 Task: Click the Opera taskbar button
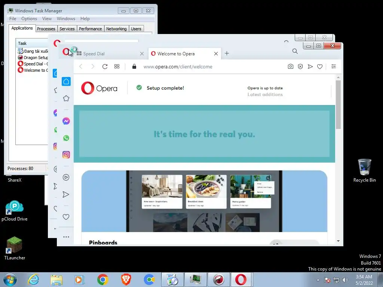click(241, 280)
